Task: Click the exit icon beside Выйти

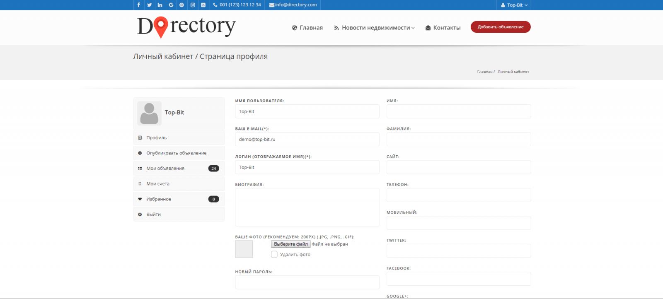Action: point(140,215)
